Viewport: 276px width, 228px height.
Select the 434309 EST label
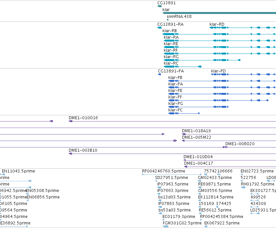coord(258,204)
